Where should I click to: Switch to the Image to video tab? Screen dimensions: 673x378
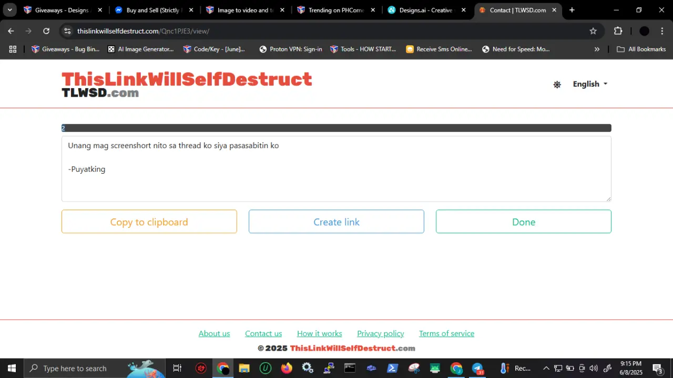point(246,10)
